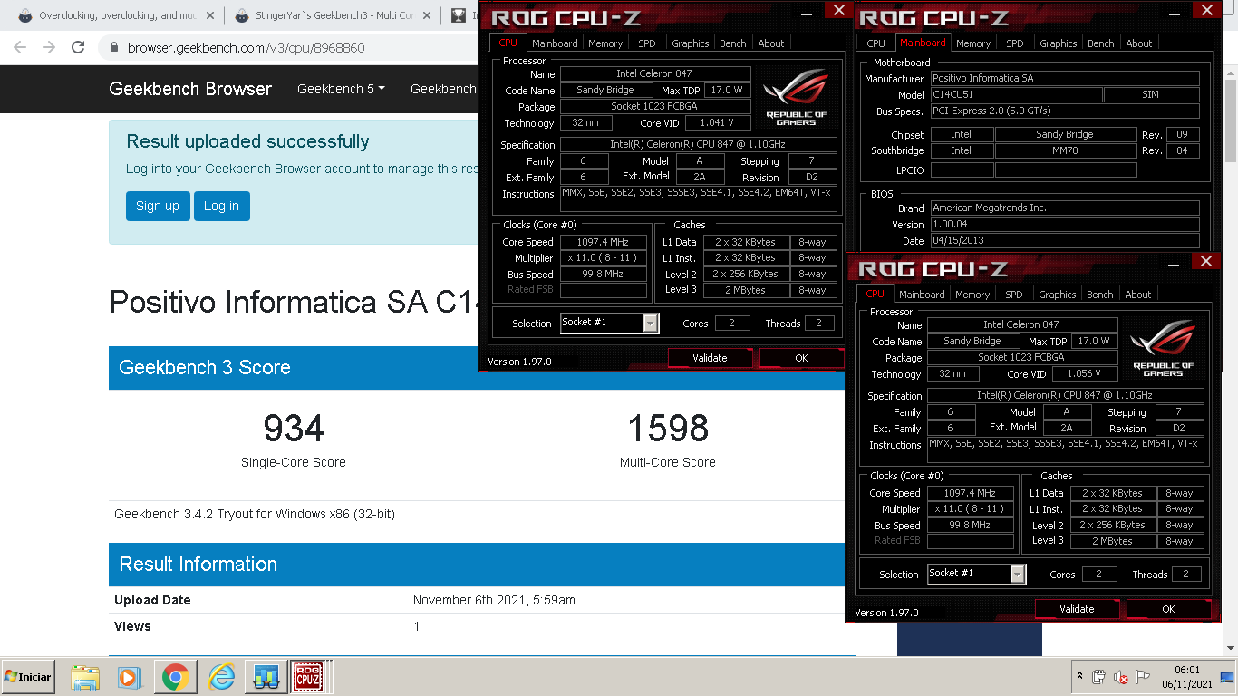Click OK in the 1.056 V CPU-Z window
This screenshot has height=696, width=1238.
point(1168,609)
